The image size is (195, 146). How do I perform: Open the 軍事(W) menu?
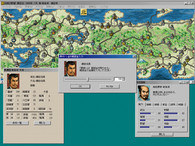[29, 7]
